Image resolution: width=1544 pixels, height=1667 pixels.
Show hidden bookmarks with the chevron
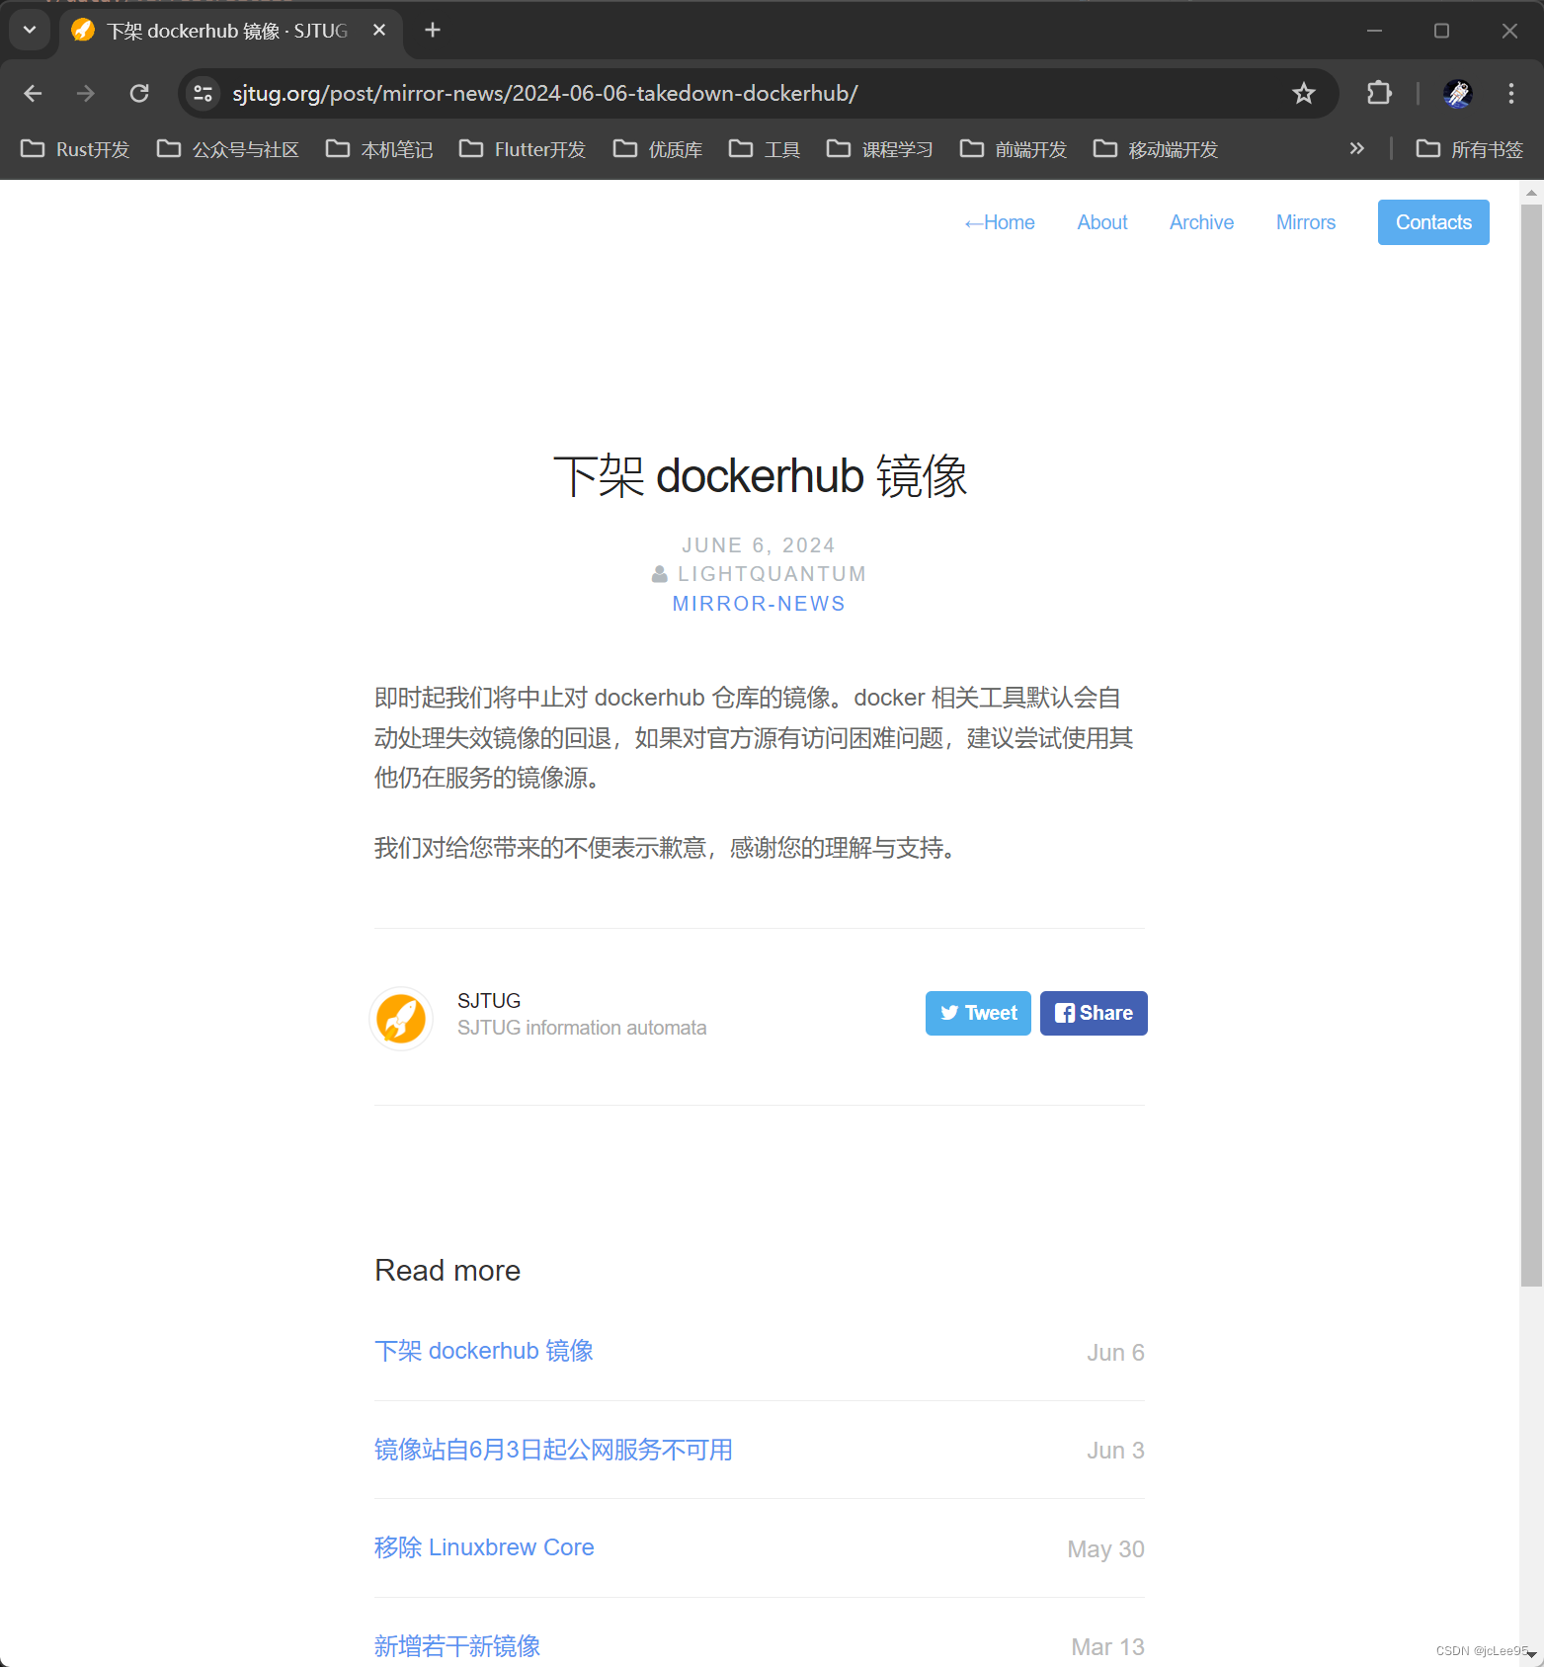(x=1357, y=149)
